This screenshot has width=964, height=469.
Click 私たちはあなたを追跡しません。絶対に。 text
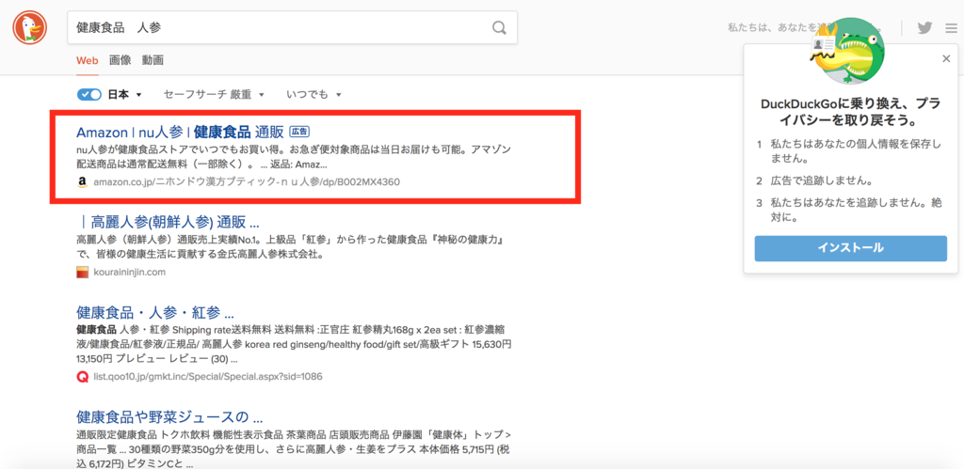click(x=857, y=211)
